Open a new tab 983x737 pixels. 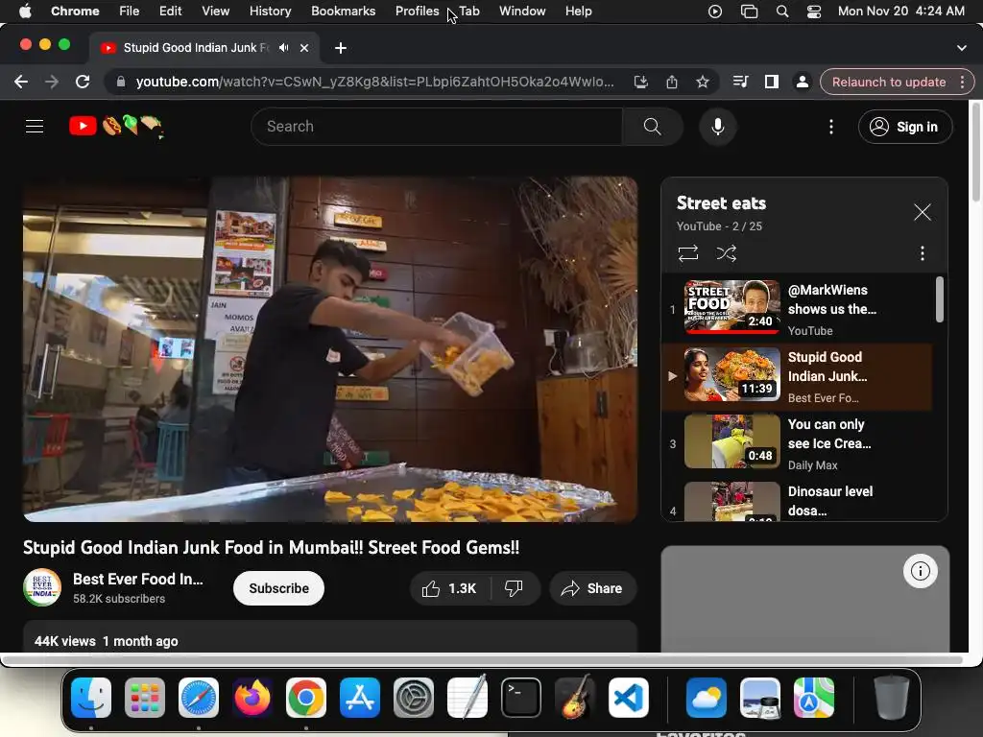[x=341, y=48]
